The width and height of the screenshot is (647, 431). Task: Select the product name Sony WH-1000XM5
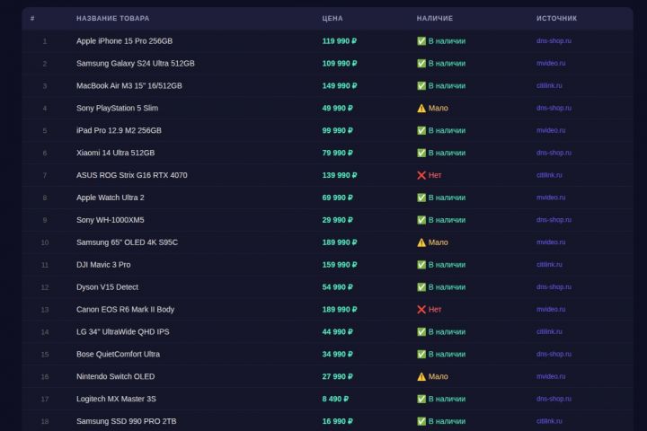click(x=111, y=220)
